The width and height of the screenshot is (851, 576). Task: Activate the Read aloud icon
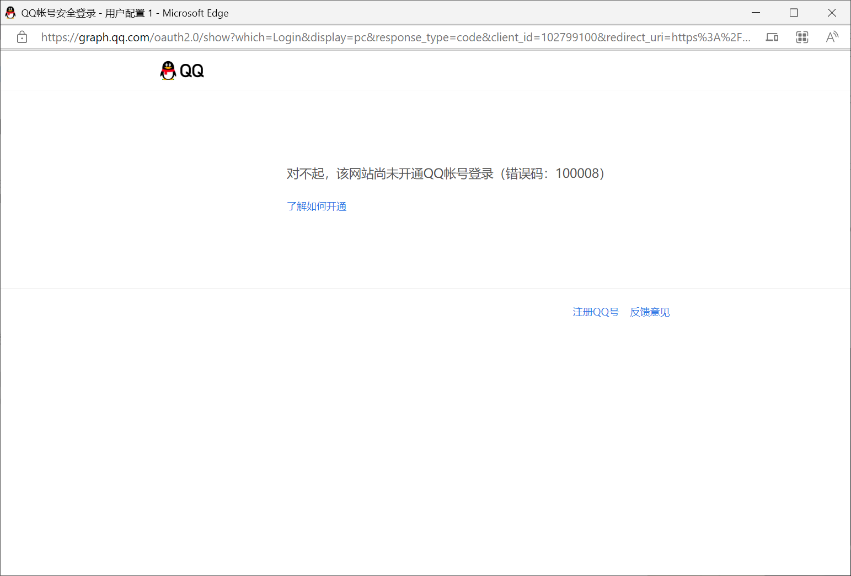point(832,37)
